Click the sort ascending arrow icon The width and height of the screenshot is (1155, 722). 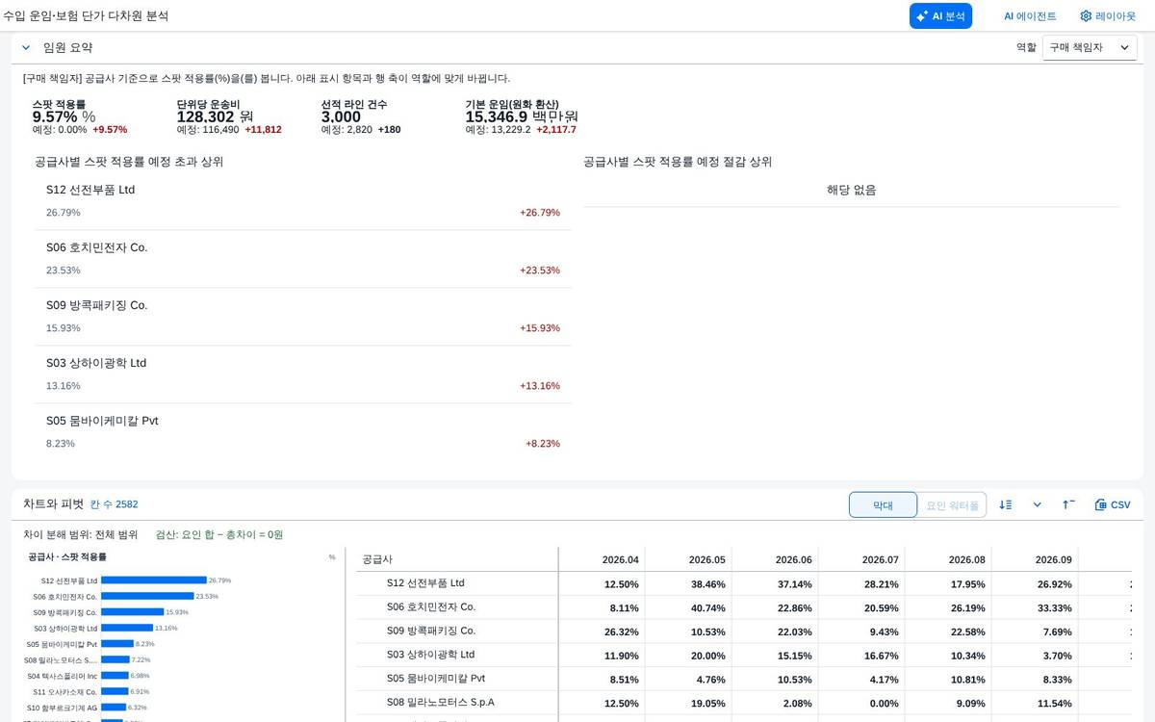pos(1068,504)
